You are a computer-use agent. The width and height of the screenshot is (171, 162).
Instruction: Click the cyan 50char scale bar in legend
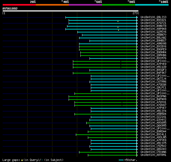pos(121,160)
